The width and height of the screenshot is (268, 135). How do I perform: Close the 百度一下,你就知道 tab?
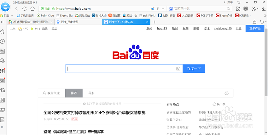pyautogui.click(x=147, y=22)
